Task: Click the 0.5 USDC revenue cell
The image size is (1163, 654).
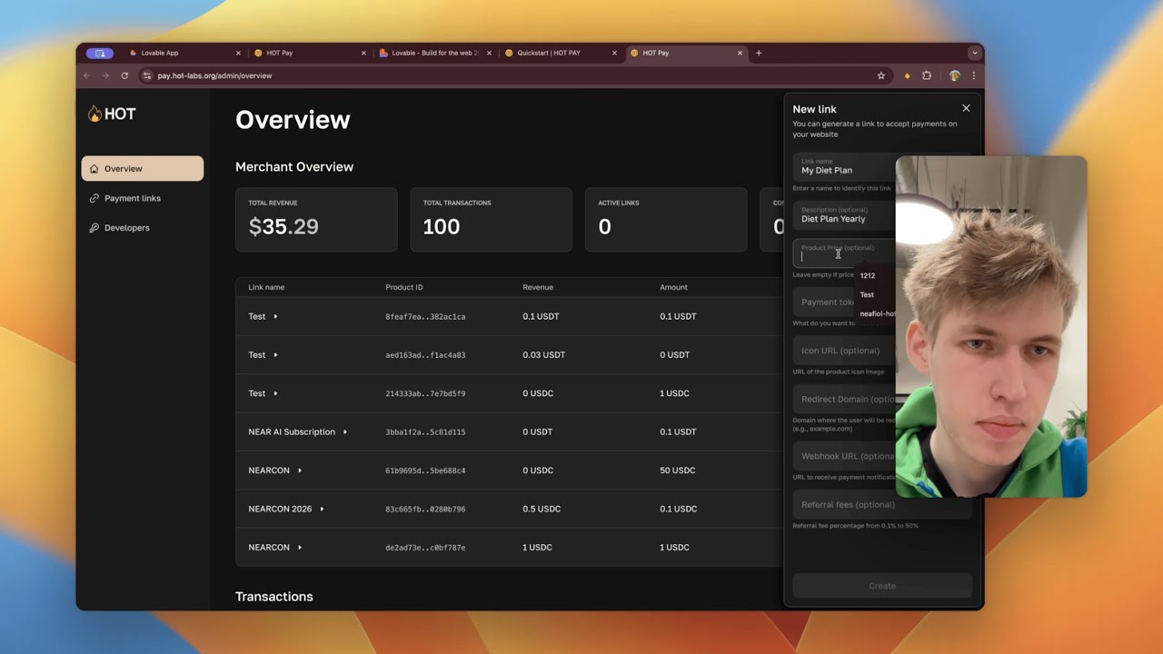Action: [x=542, y=509]
